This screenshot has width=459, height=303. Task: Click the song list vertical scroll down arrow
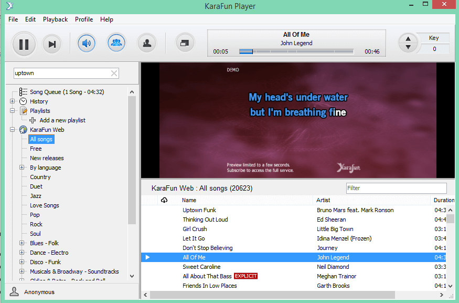[x=450, y=286]
